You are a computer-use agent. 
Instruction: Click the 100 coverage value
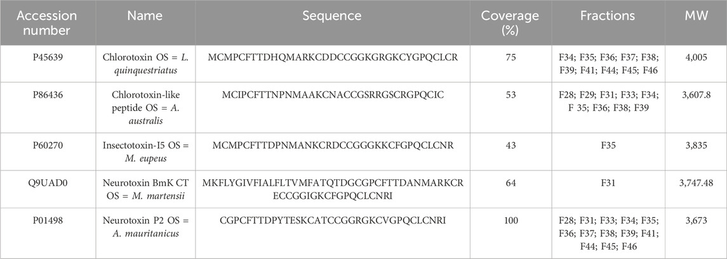click(x=510, y=220)
